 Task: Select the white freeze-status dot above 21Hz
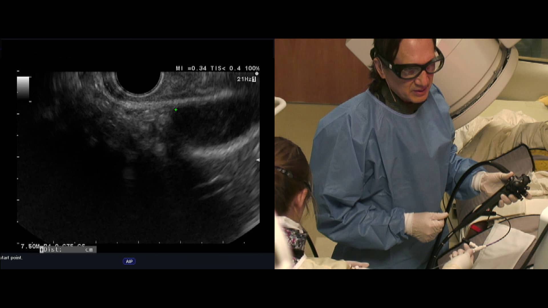click(x=257, y=73)
